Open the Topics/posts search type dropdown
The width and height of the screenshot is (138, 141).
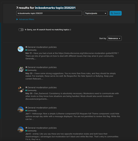pyautogui.click(x=96, y=13)
